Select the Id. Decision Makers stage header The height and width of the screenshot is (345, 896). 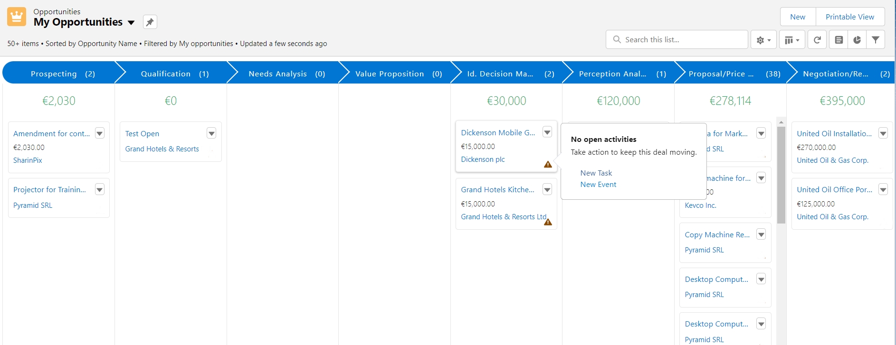(507, 74)
